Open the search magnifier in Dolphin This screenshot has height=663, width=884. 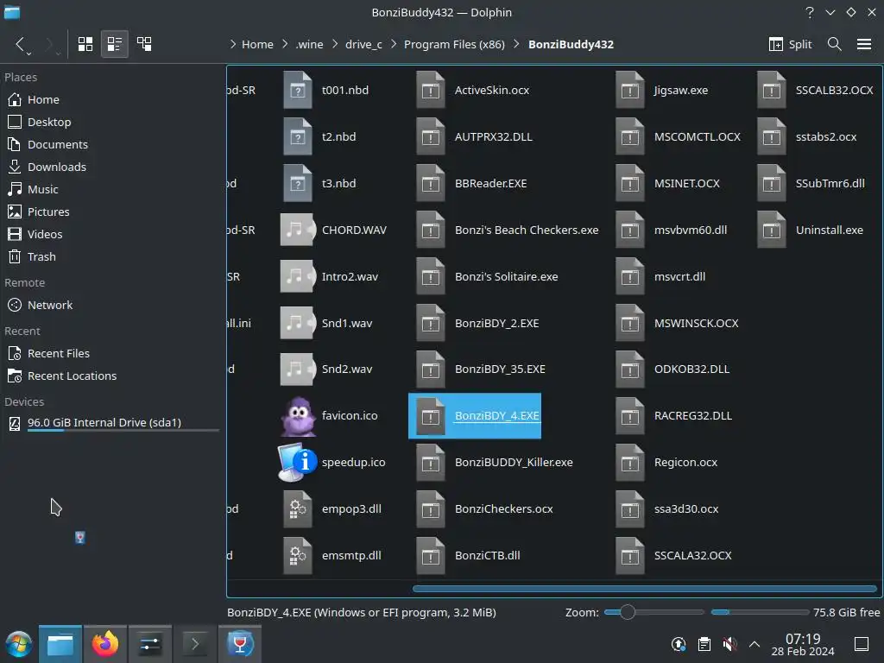[835, 44]
